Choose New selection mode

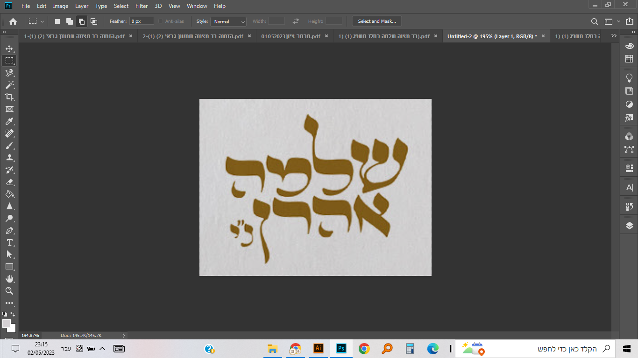pyautogui.click(x=57, y=21)
